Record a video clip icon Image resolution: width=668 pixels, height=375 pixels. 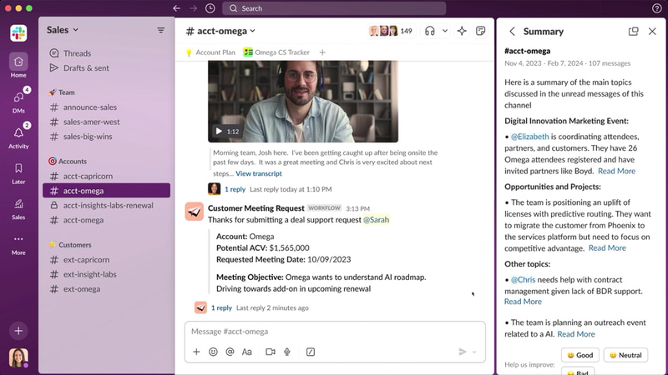270,352
